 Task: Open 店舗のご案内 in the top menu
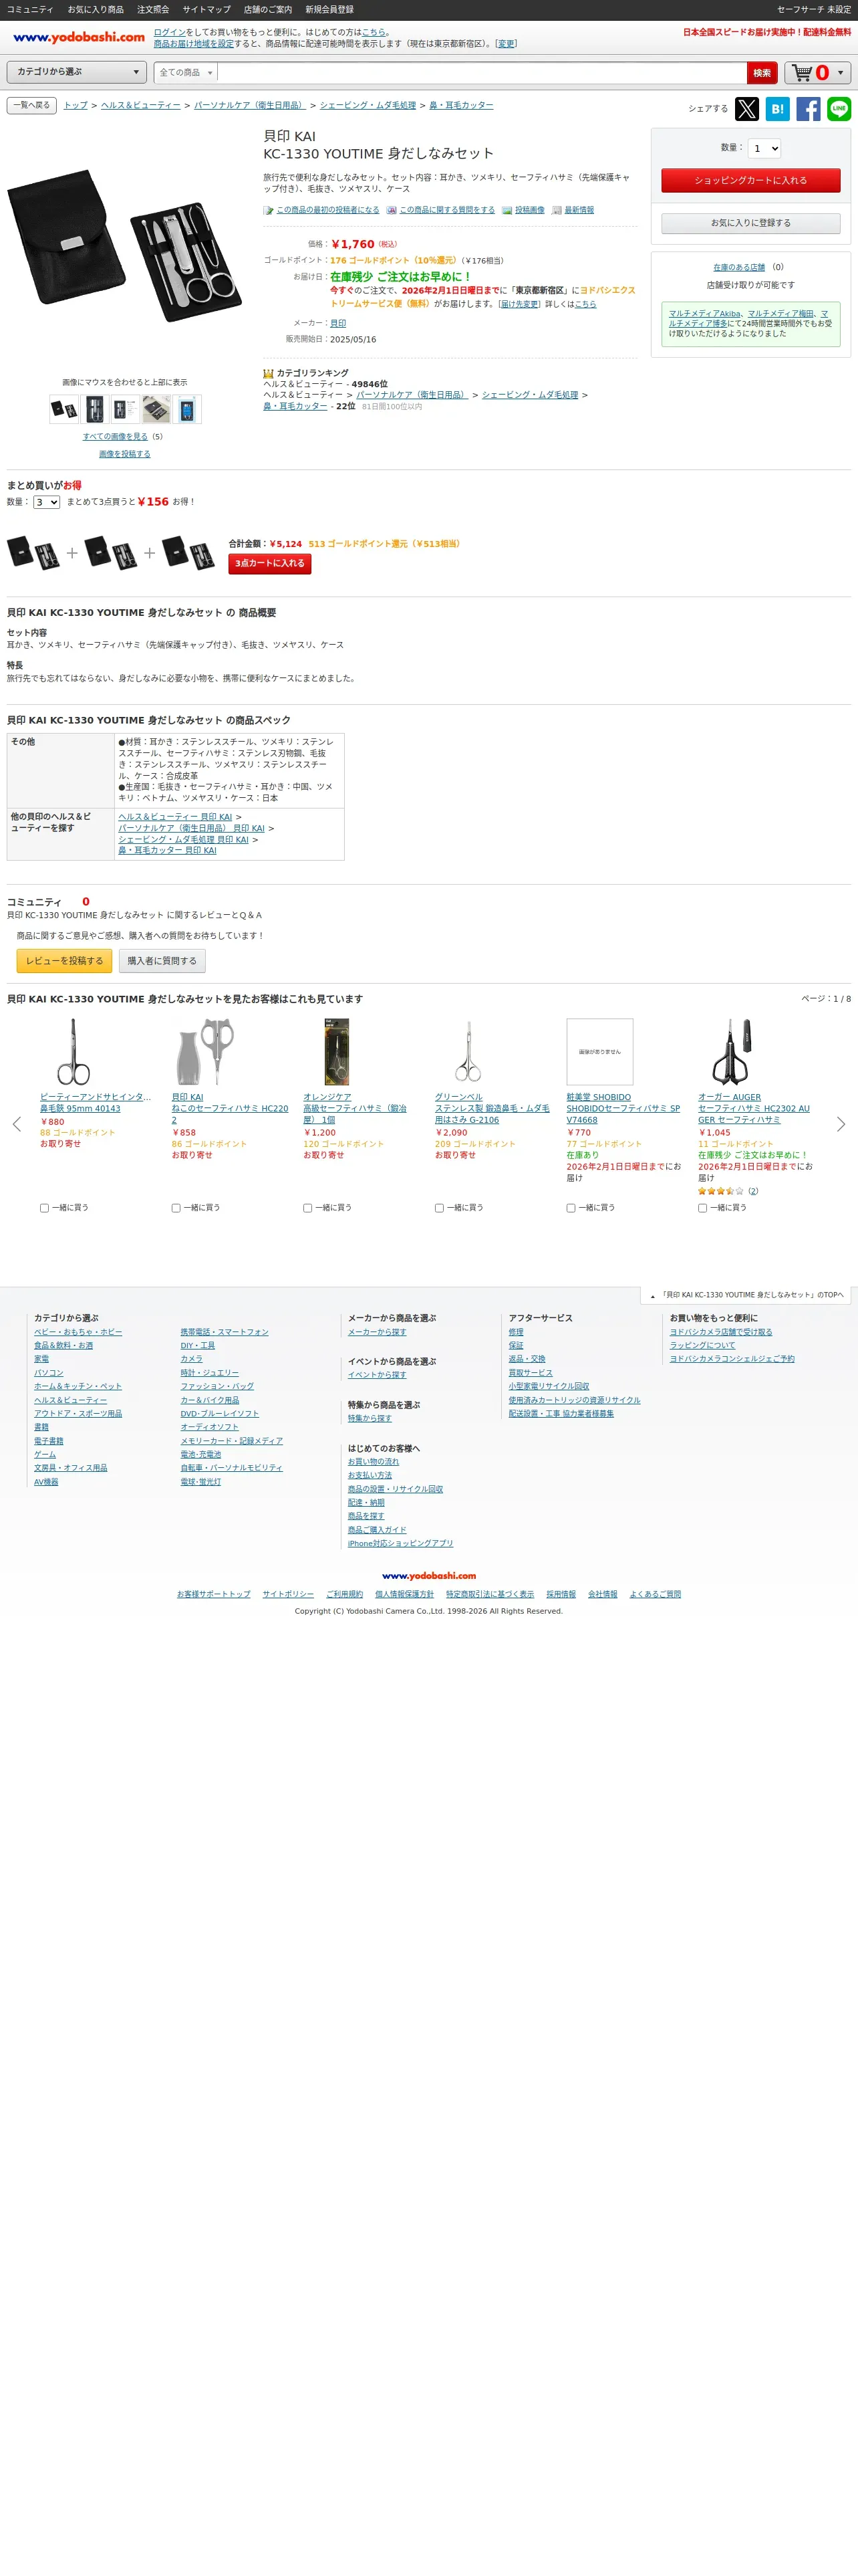point(268,9)
